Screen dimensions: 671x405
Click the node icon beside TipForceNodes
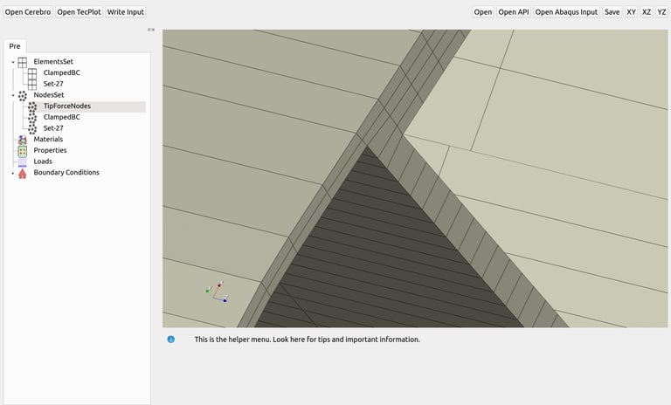click(32, 106)
